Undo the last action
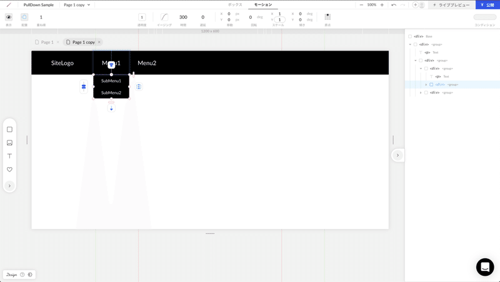 pyautogui.click(x=394, y=5)
